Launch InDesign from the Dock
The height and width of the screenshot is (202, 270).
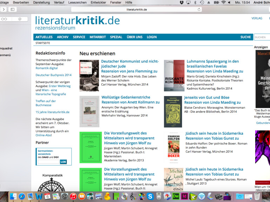[x=184, y=196]
